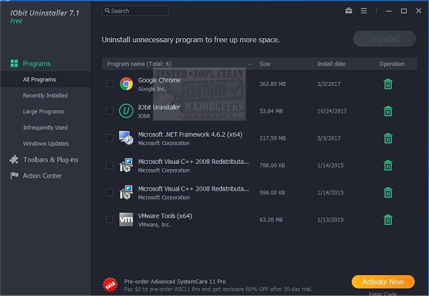Show Recently Installed programs
The image size is (429, 296).
tap(45, 95)
